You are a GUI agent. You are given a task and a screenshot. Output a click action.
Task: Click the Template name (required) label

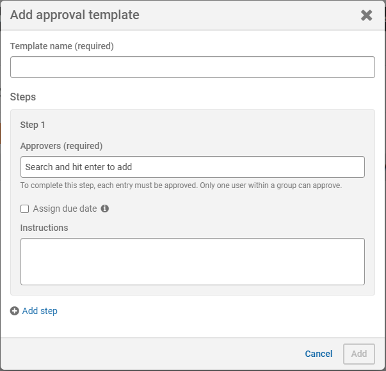pyautogui.click(x=61, y=46)
